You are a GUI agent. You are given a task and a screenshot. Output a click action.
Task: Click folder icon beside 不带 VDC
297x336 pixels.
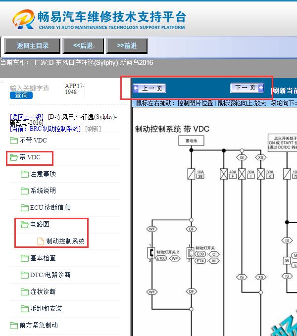pos(14,141)
